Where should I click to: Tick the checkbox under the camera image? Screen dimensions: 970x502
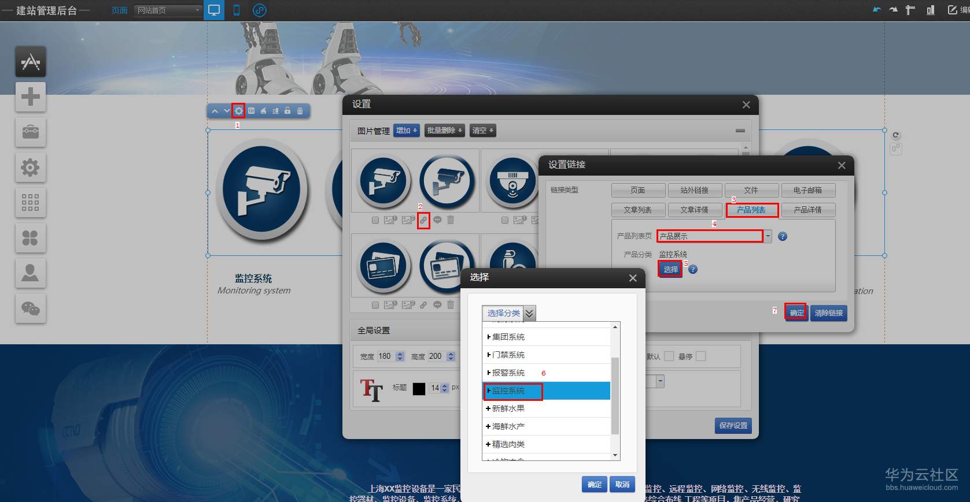tap(375, 220)
